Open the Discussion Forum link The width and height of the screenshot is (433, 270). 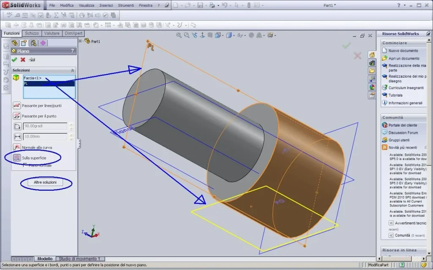click(x=403, y=132)
